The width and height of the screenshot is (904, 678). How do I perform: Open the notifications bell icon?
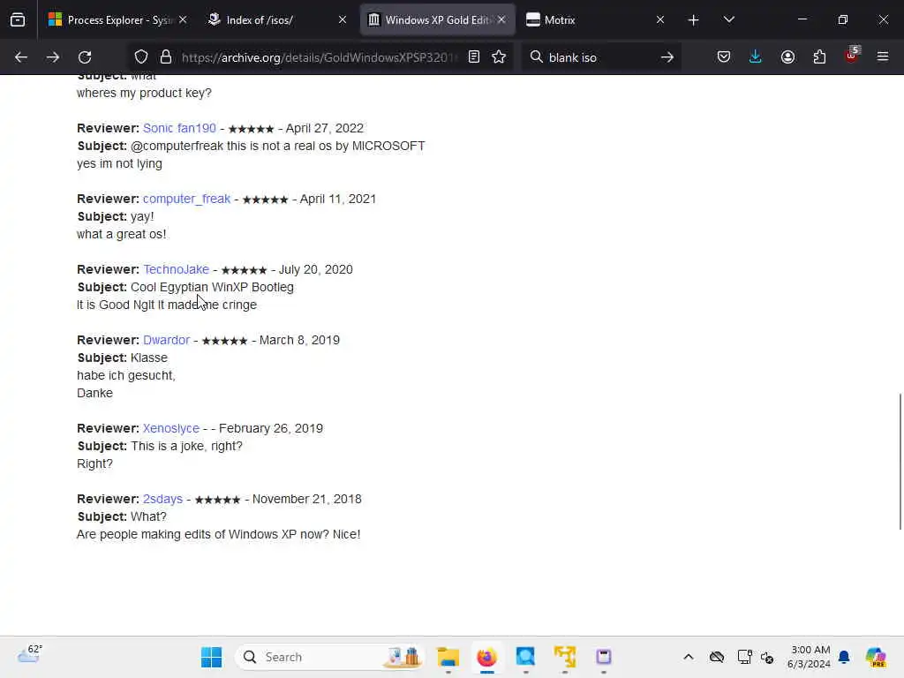(x=844, y=657)
